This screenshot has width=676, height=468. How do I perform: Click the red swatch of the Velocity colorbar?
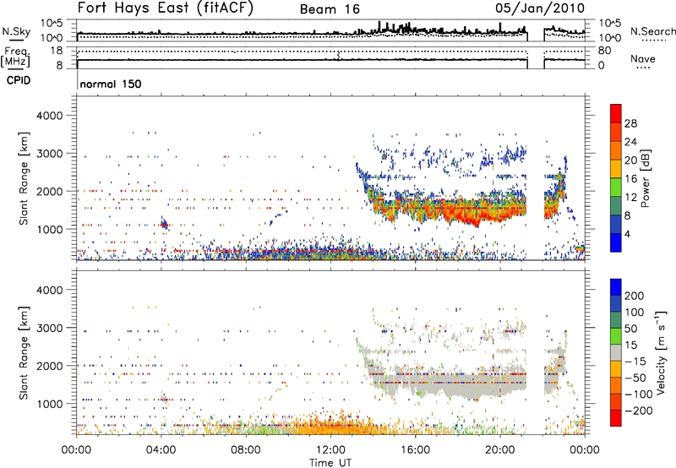point(616,418)
